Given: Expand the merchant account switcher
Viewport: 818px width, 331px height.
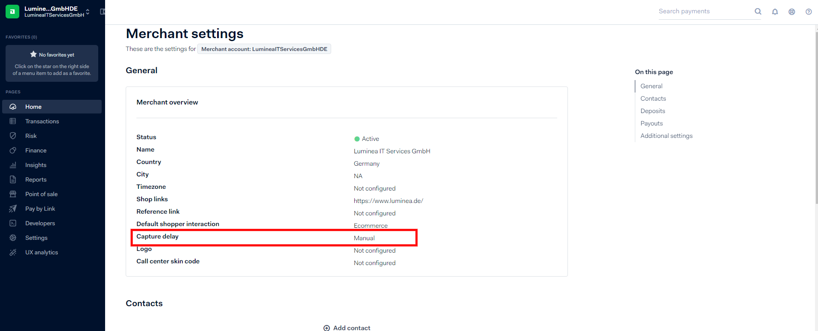Looking at the screenshot, I should [88, 12].
